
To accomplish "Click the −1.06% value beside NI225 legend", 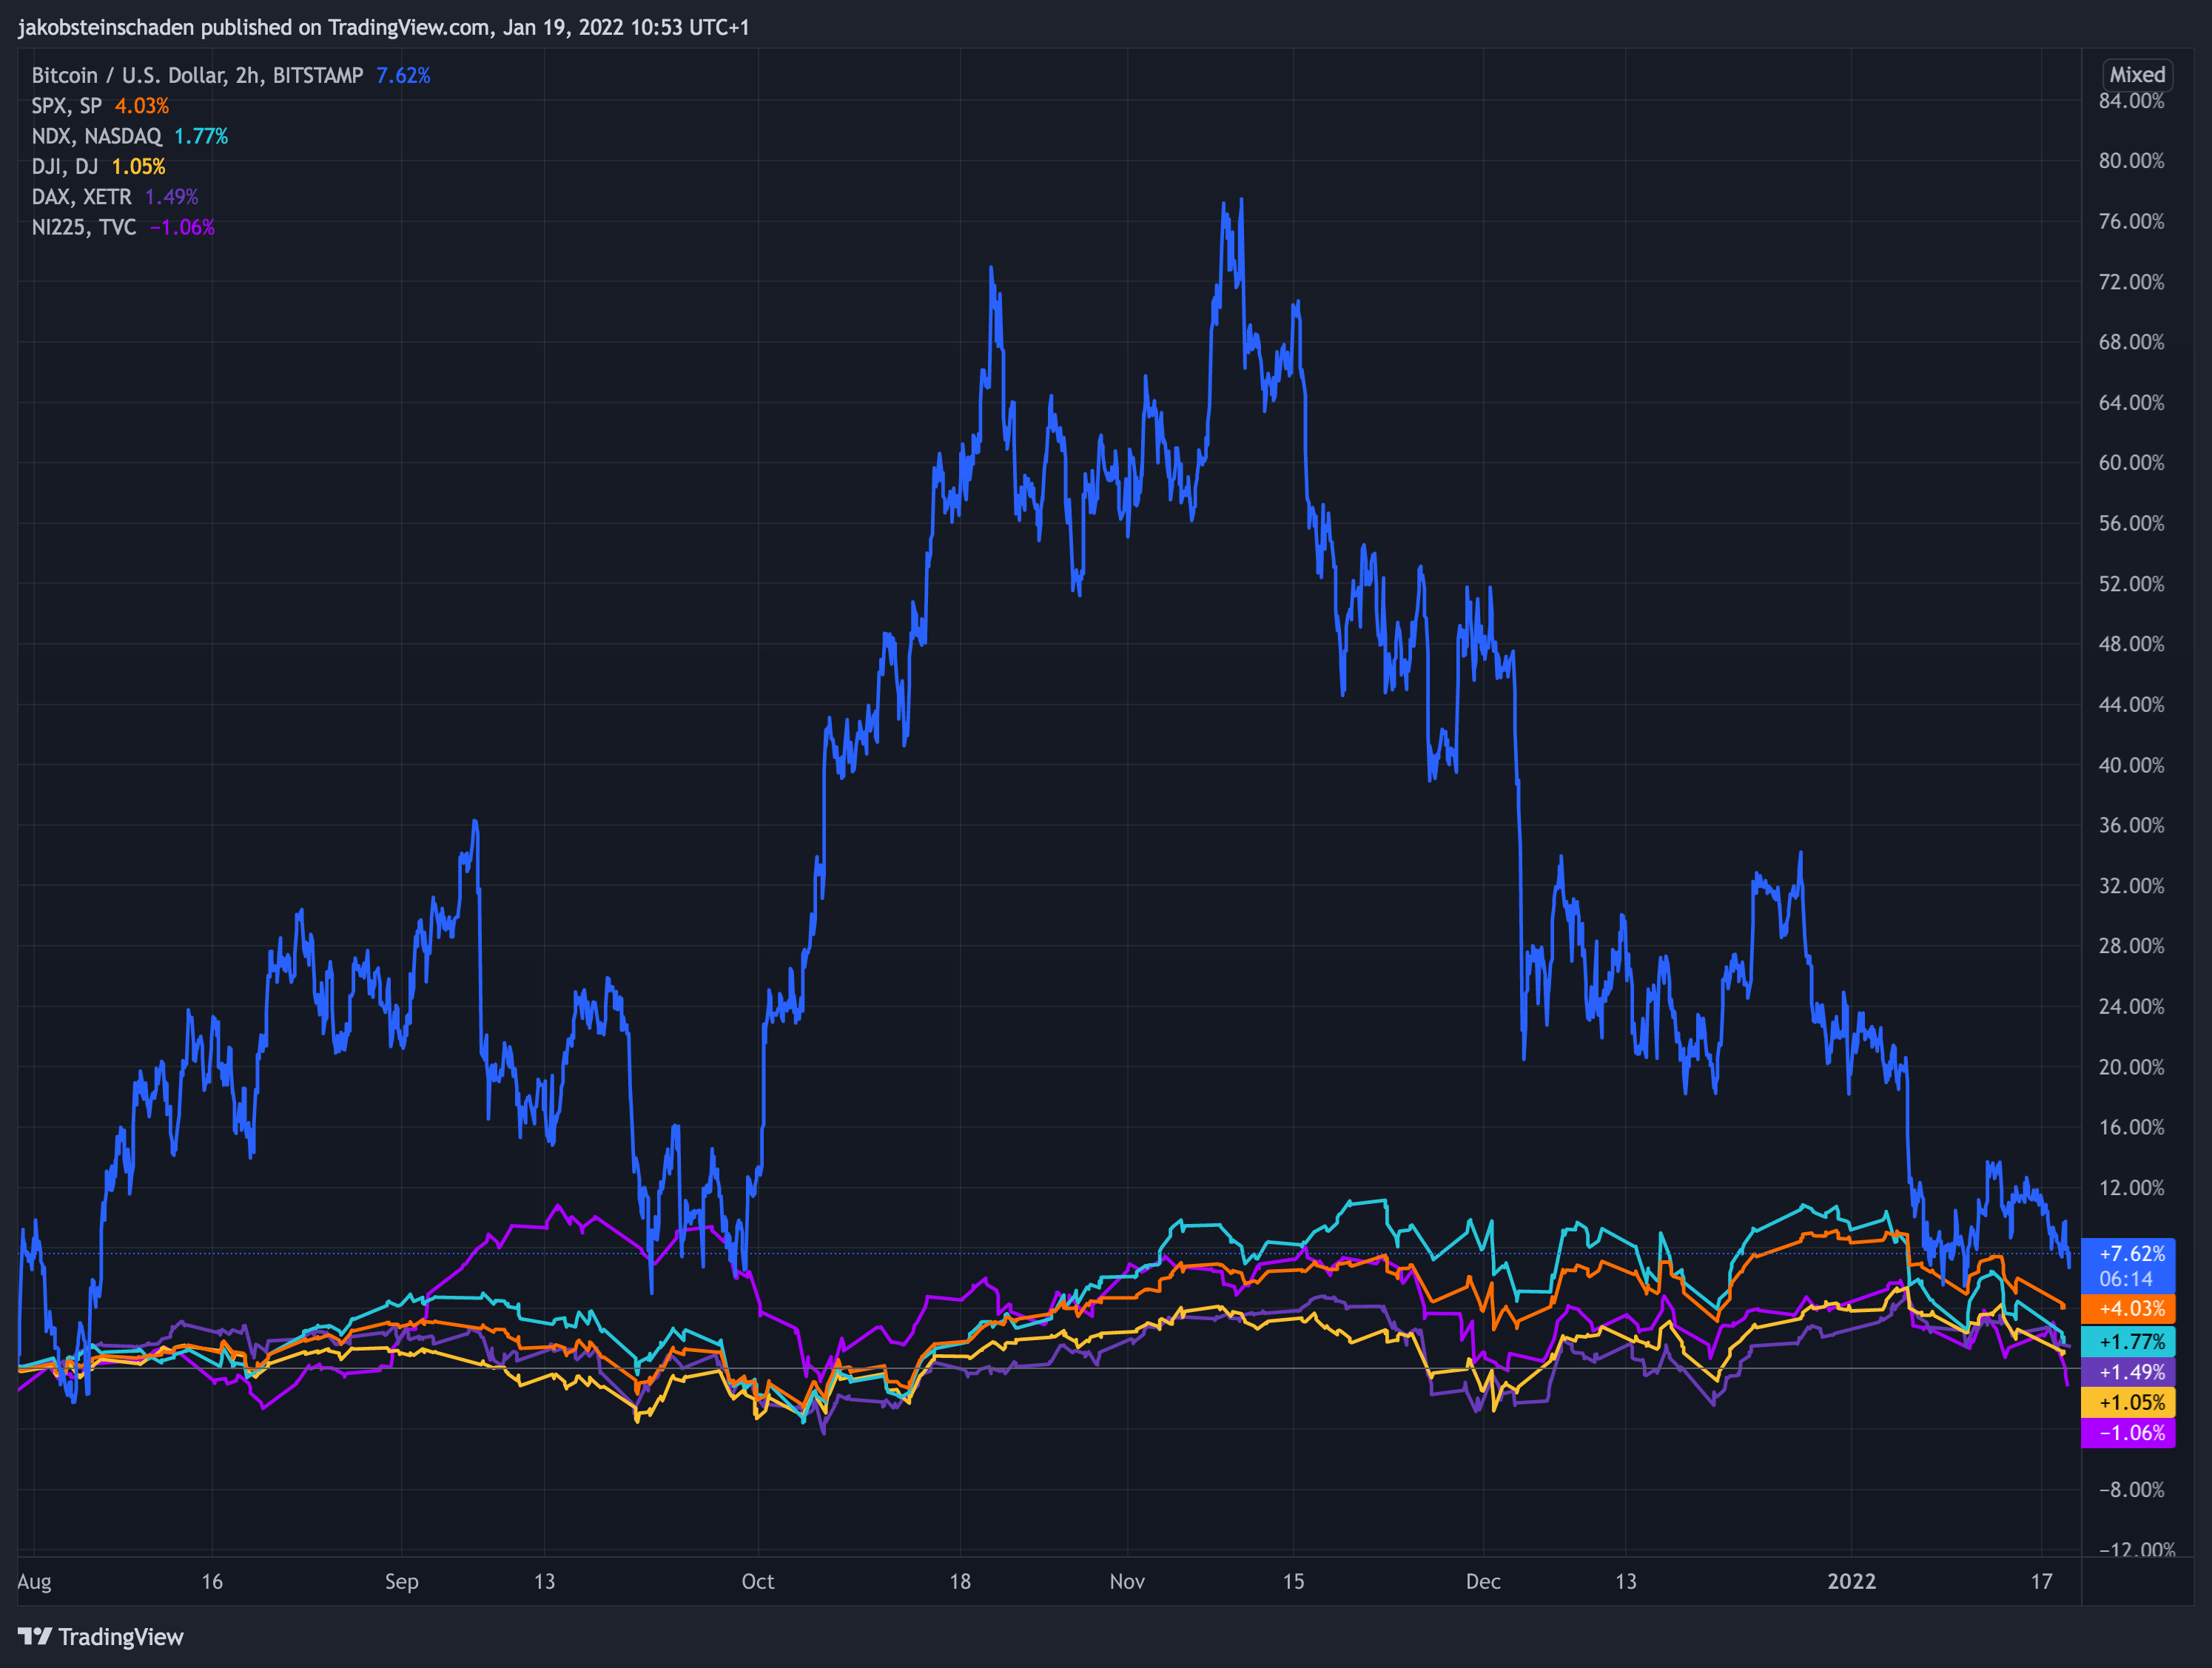I will pyautogui.click(x=182, y=228).
